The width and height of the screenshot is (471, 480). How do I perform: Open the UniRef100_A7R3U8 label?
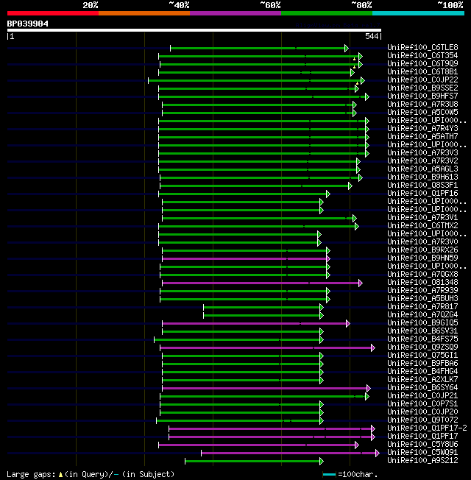pyautogui.click(x=422, y=104)
